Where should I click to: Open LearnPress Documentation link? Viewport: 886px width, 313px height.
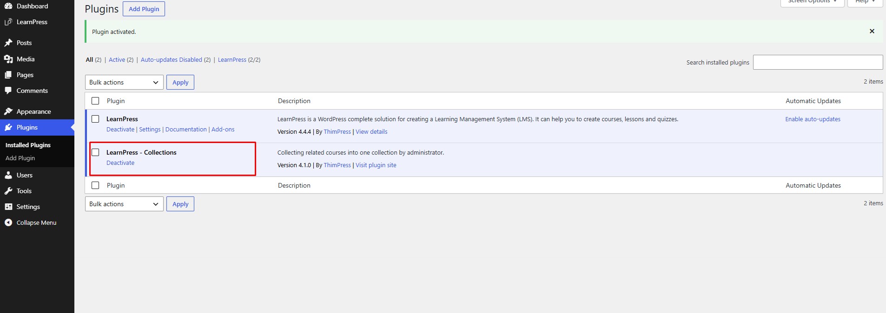pyautogui.click(x=186, y=130)
